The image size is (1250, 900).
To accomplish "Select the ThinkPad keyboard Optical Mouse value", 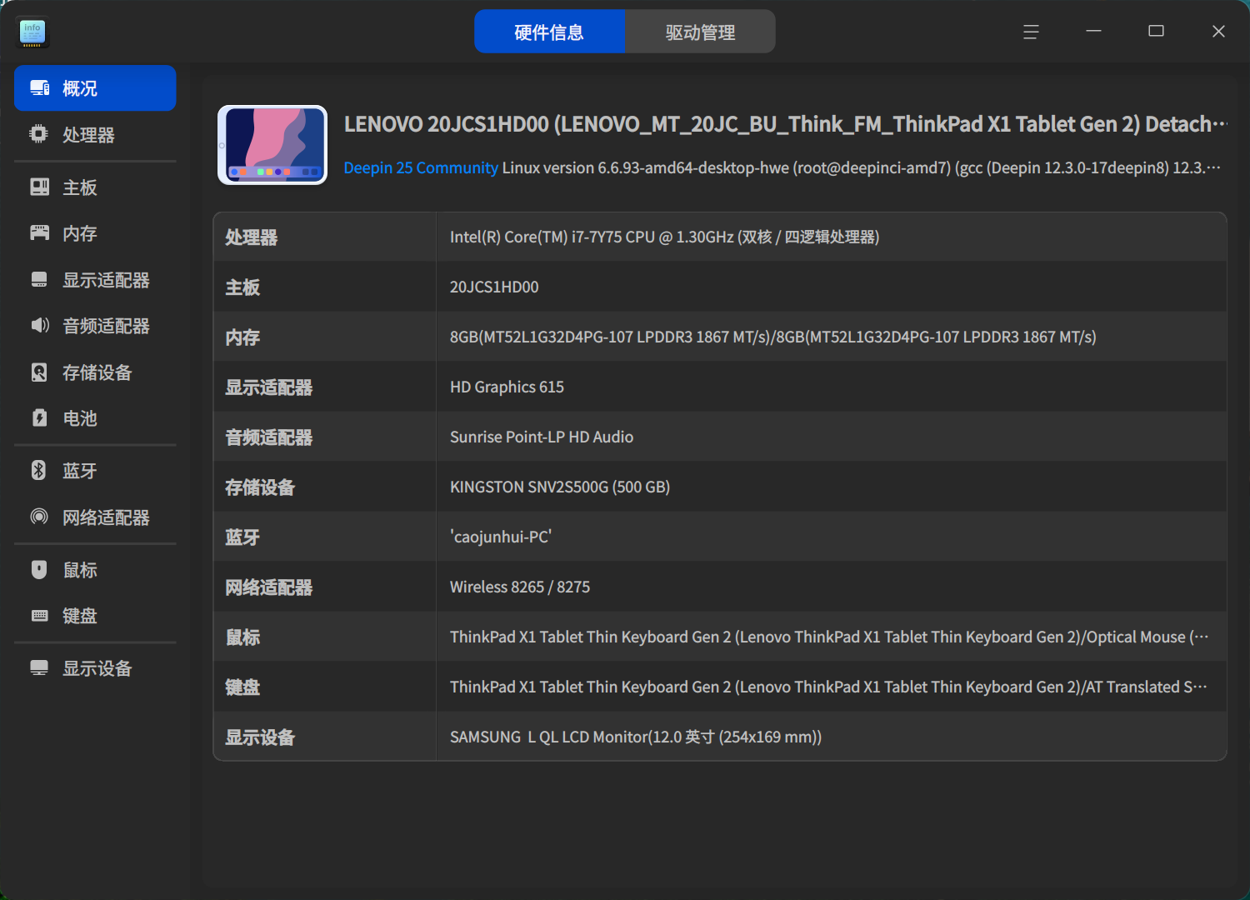I will 829,637.
